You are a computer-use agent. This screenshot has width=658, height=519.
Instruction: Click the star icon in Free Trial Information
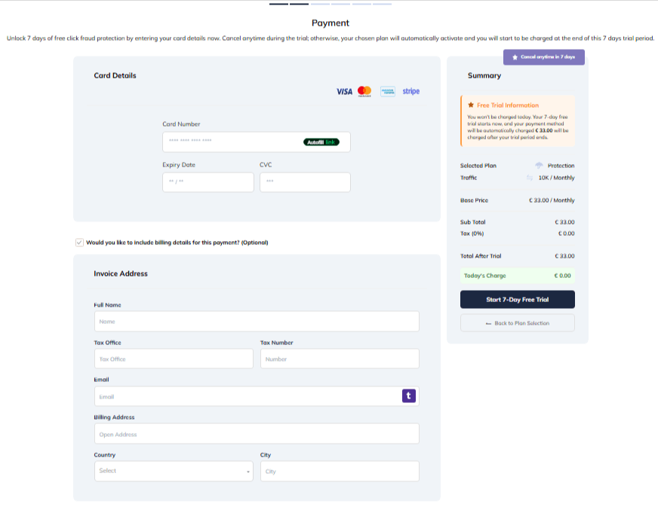click(471, 105)
